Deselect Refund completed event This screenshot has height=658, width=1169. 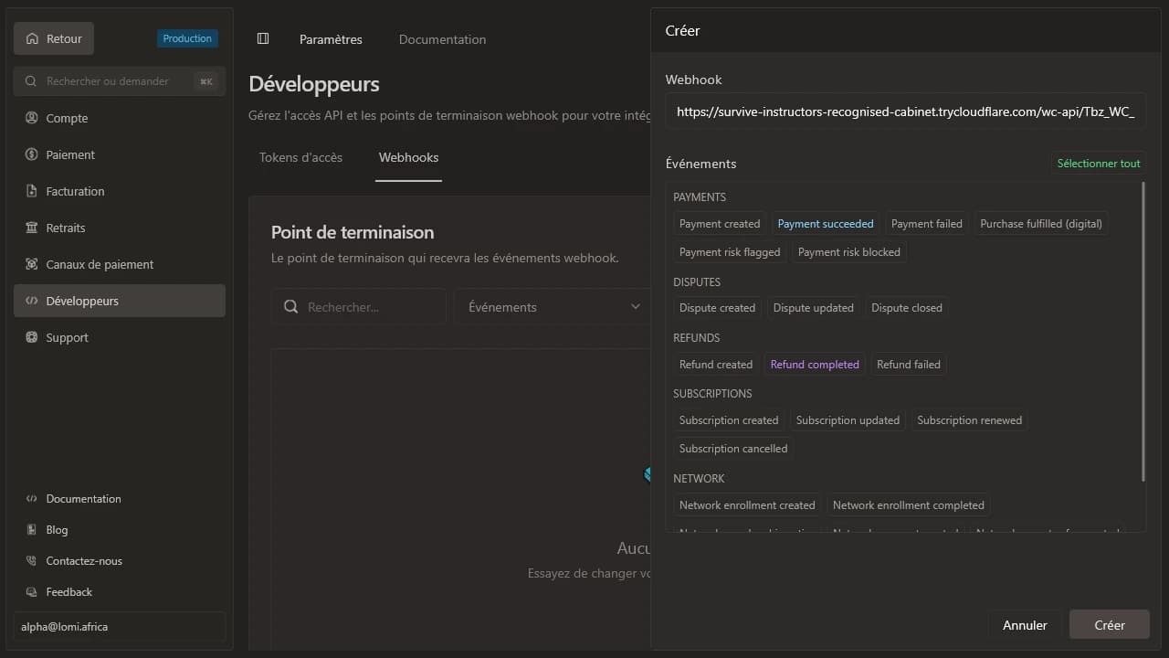[815, 365]
